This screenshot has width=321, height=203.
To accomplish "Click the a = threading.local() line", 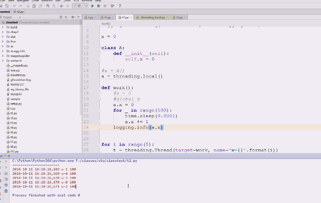I will coord(132,76).
